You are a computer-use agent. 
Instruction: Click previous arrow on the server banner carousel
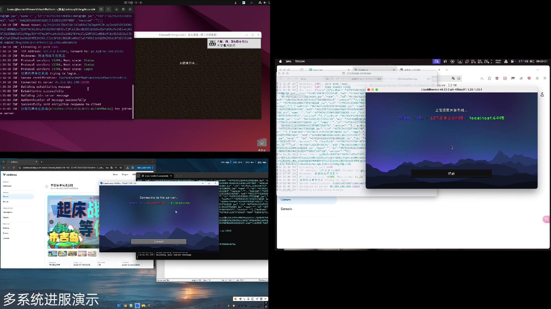(51, 222)
